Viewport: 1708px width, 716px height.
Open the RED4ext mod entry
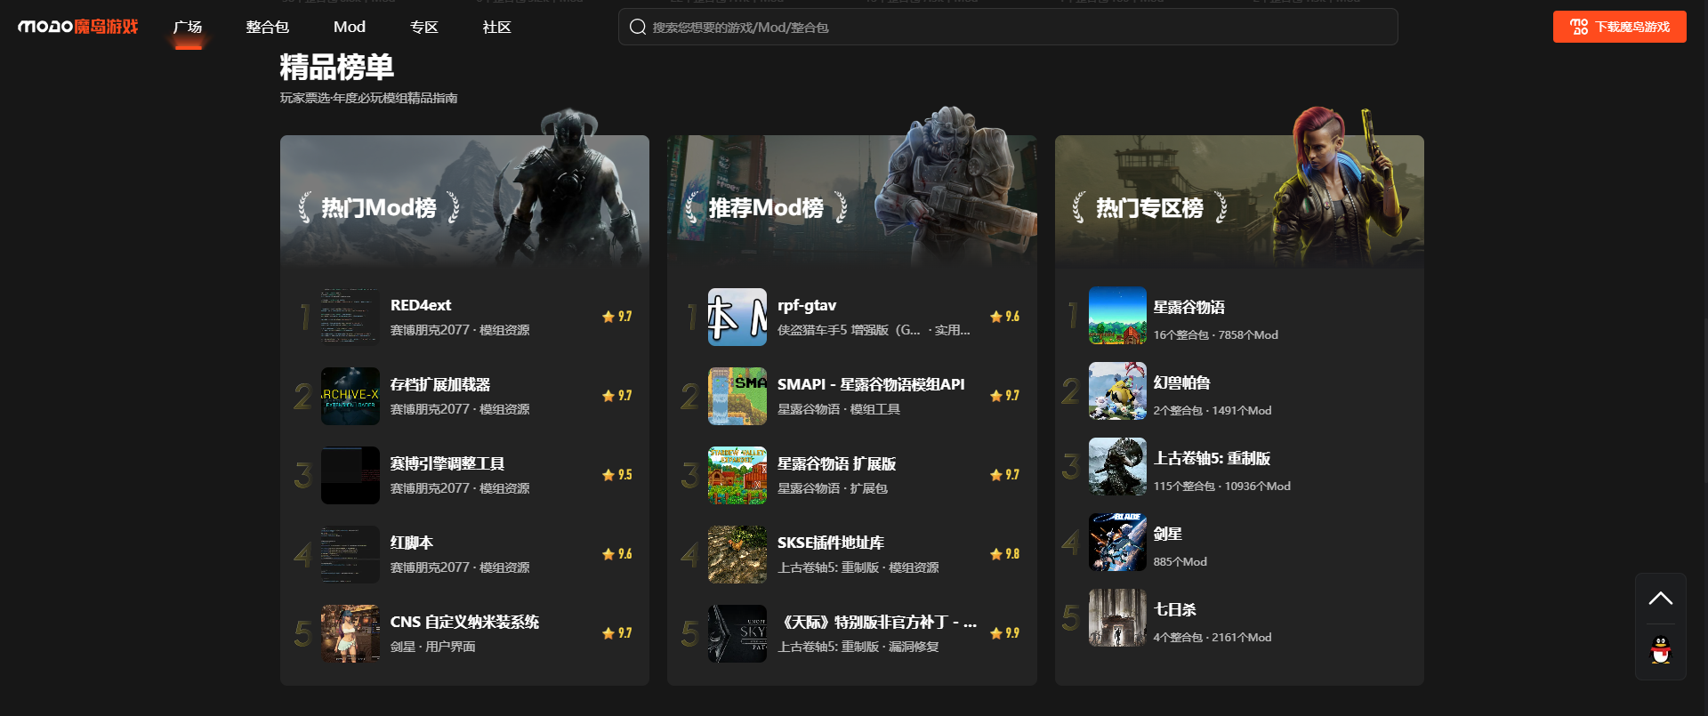[421, 305]
